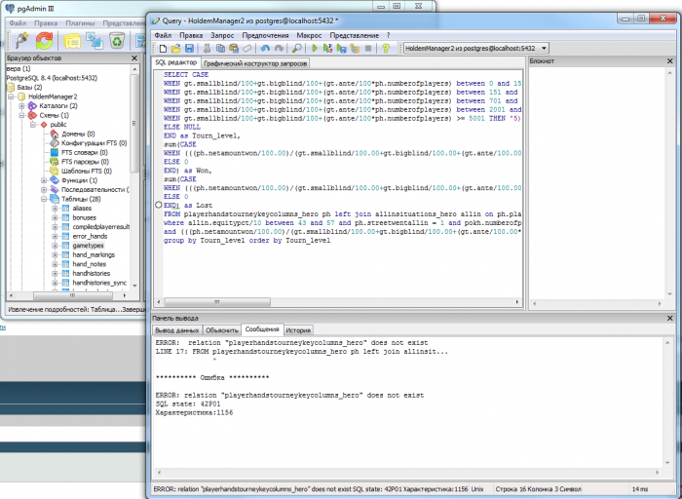
Task: Click the Cut scissors icon in query toolbar
Action: coord(207,48)
